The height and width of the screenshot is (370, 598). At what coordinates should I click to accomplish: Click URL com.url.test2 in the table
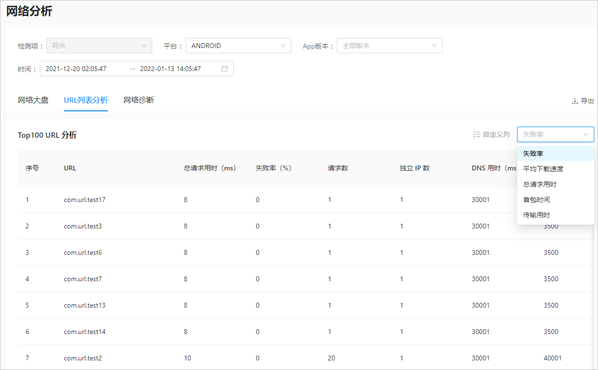(83, 358)
